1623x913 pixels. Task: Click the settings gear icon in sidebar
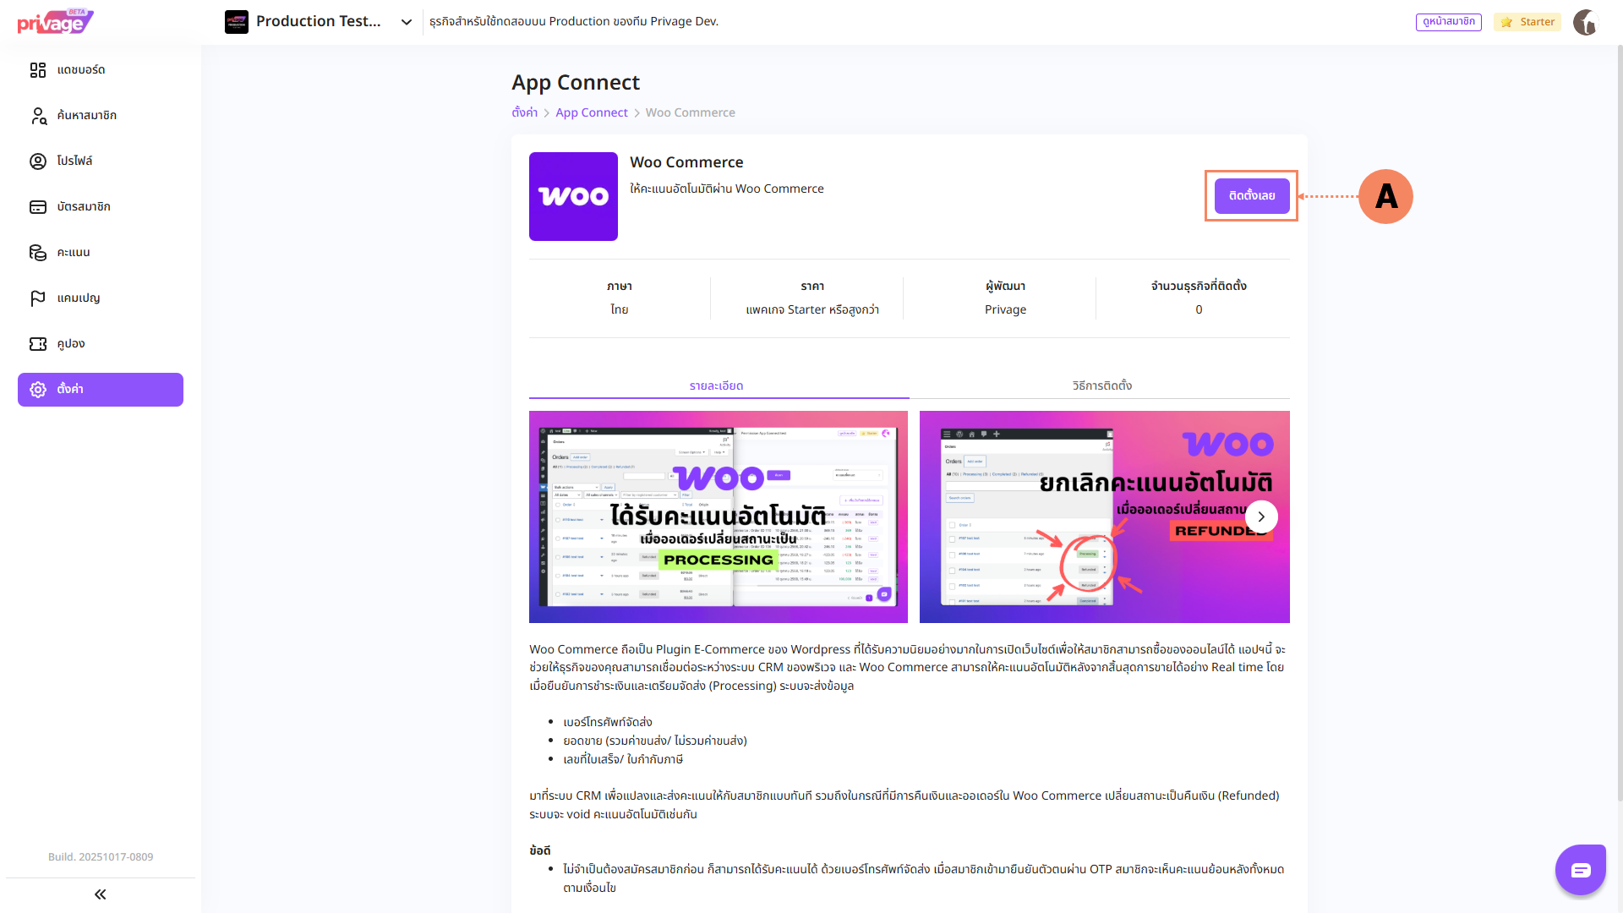coord(38,390)
